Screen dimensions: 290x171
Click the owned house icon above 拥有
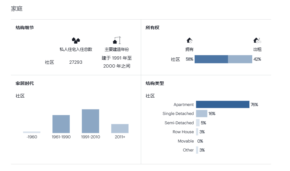point(189,40)
